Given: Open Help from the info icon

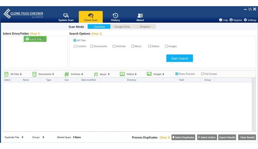Looking at the screenshot, I should (220, 20).
